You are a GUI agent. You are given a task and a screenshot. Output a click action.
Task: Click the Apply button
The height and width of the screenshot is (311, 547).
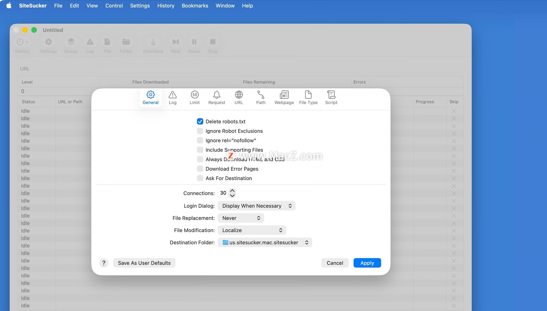(x=367, y=263)
